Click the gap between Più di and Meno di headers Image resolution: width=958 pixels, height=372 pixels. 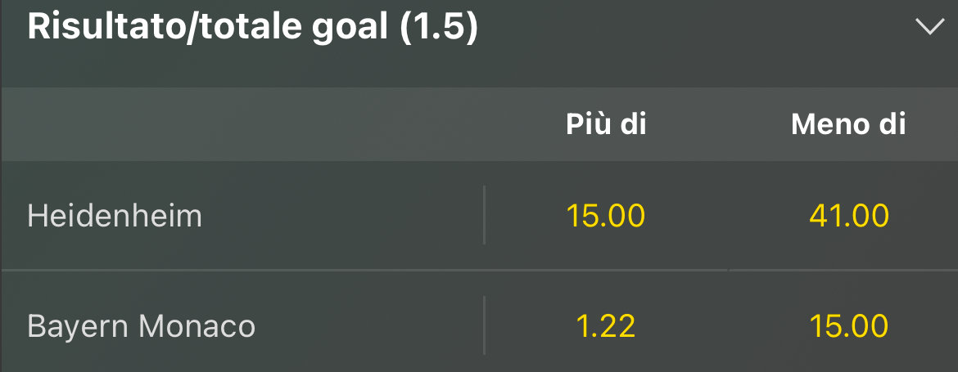pyautogui.click(x=719, y=124)
